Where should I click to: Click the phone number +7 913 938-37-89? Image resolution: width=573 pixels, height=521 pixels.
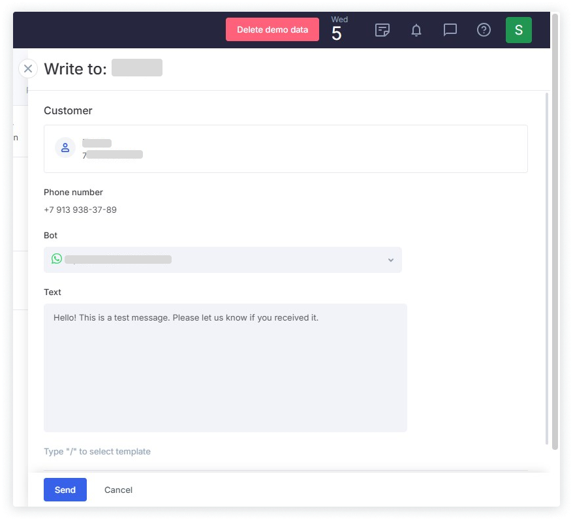tap(80, 210)
